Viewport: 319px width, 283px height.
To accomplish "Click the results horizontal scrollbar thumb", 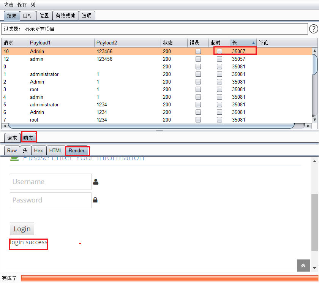I will click(x=152, y=126).
